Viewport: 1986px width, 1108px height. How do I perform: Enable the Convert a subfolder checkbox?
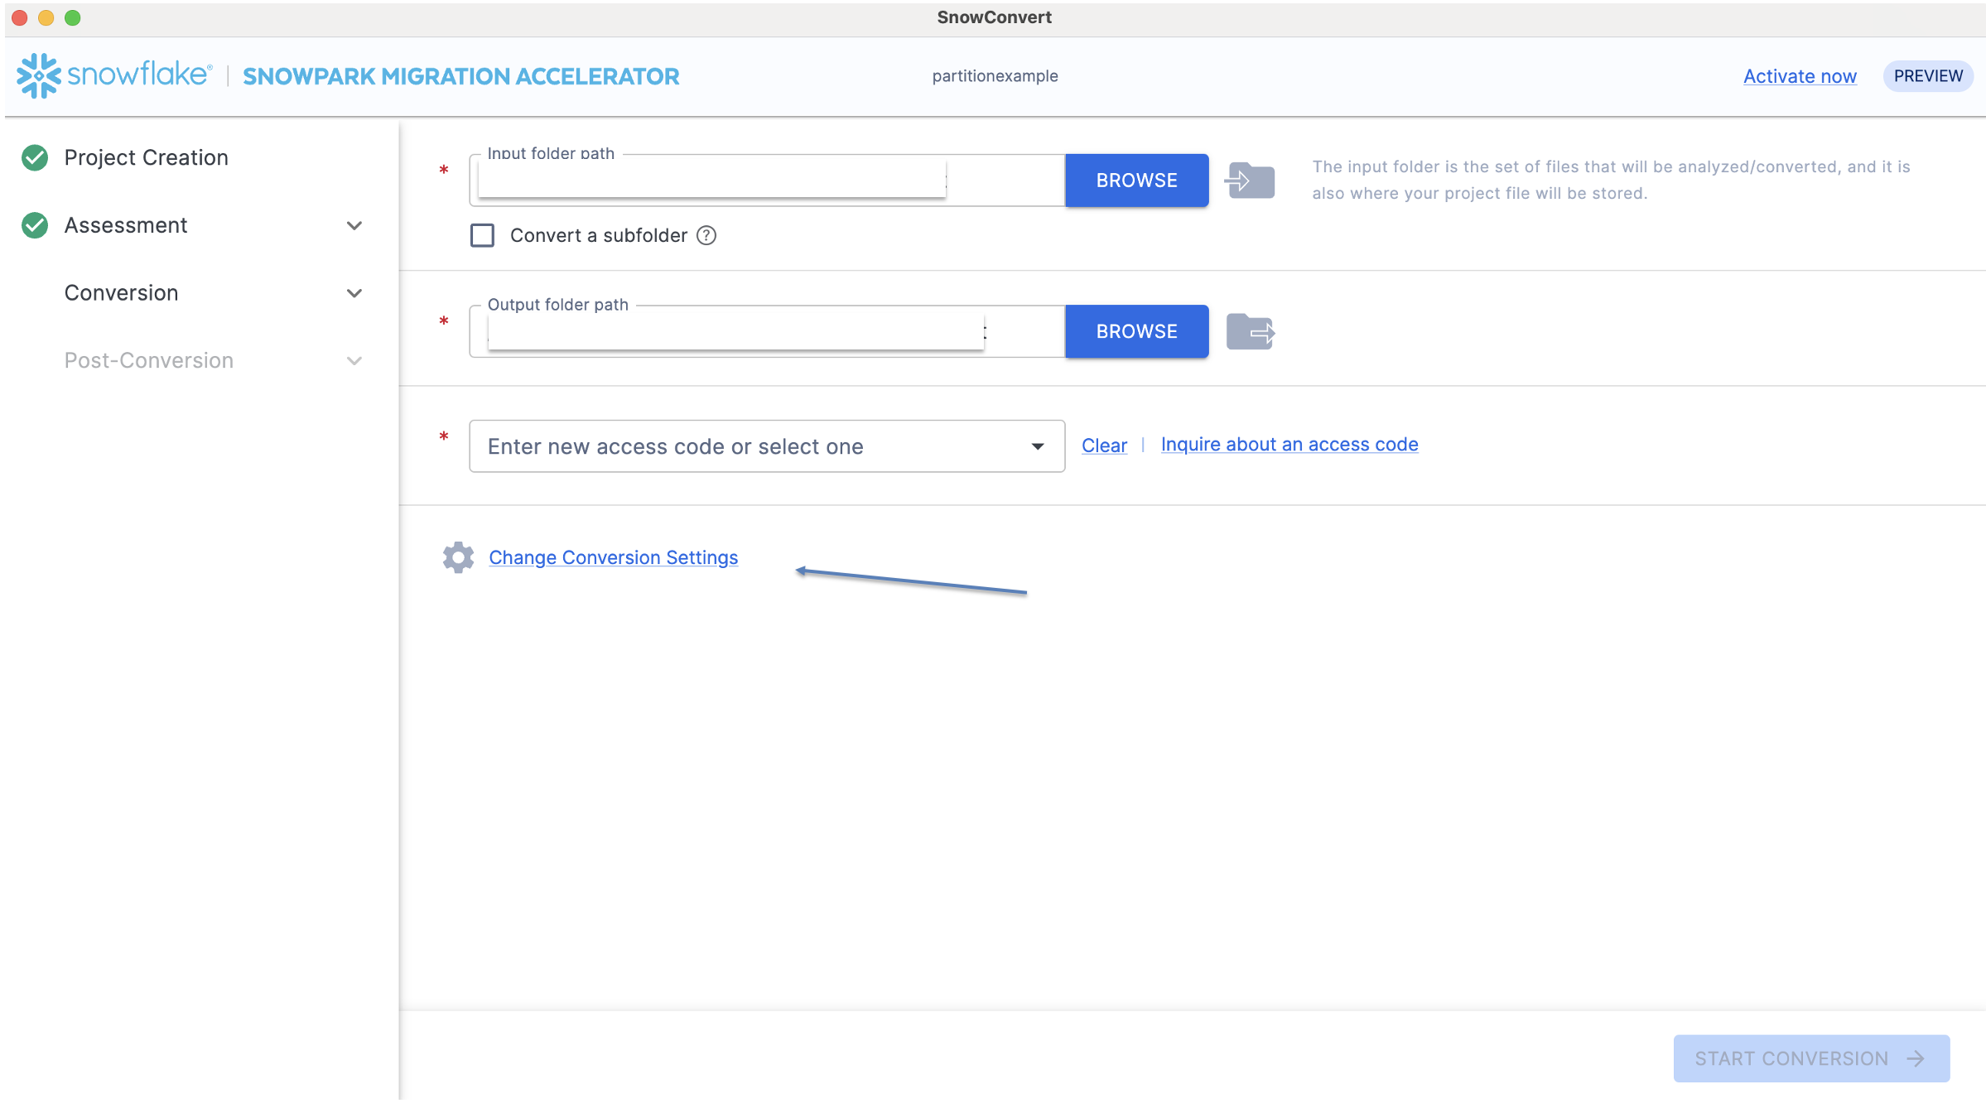(x=481, y=235)
